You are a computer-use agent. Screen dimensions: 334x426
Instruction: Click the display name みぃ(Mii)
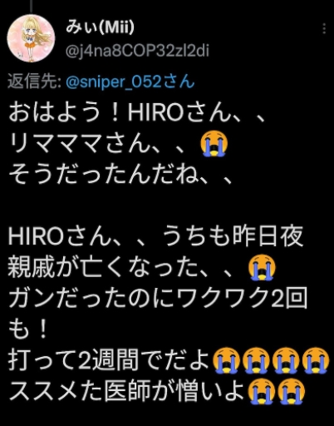tap(100, 27)
